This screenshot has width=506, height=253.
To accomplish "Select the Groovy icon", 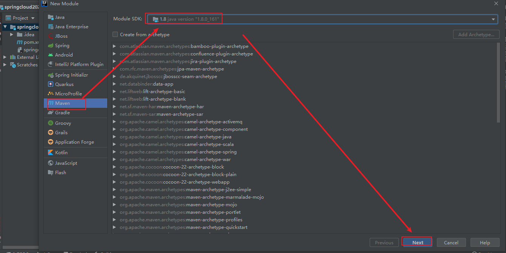I will pos(51,123).
